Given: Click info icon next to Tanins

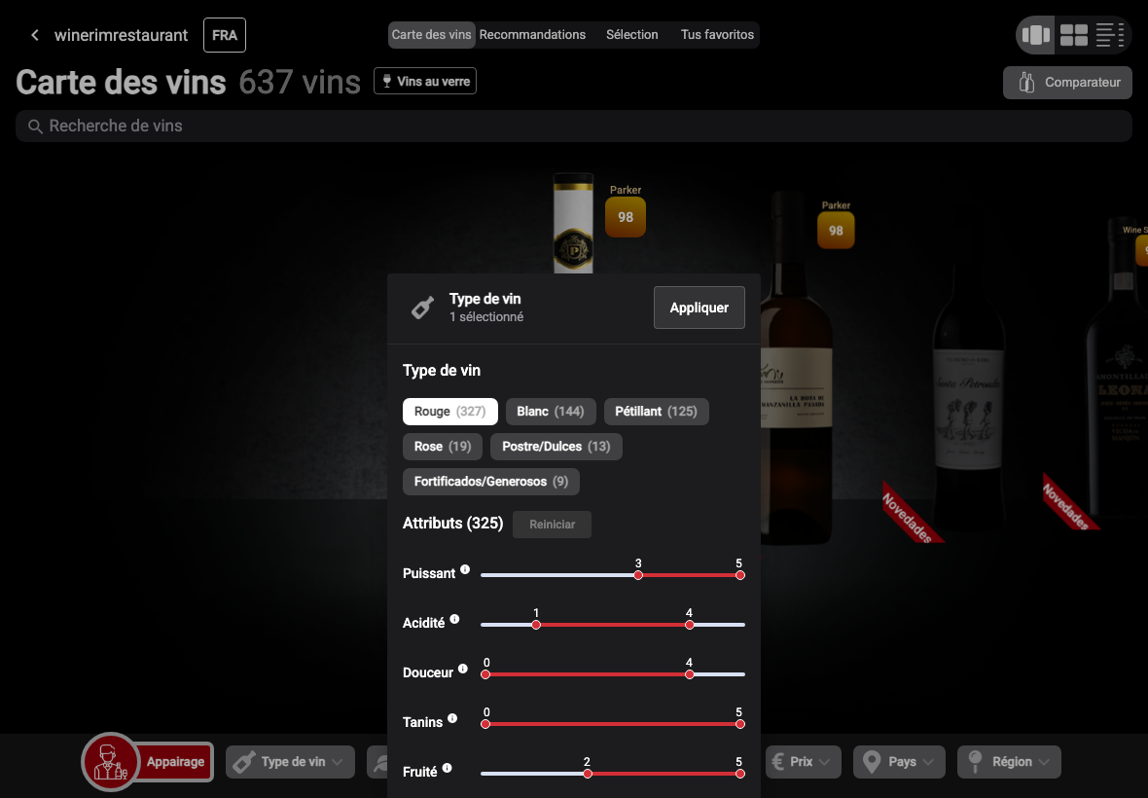Looking at the screenshot, I should pos(452,719).
